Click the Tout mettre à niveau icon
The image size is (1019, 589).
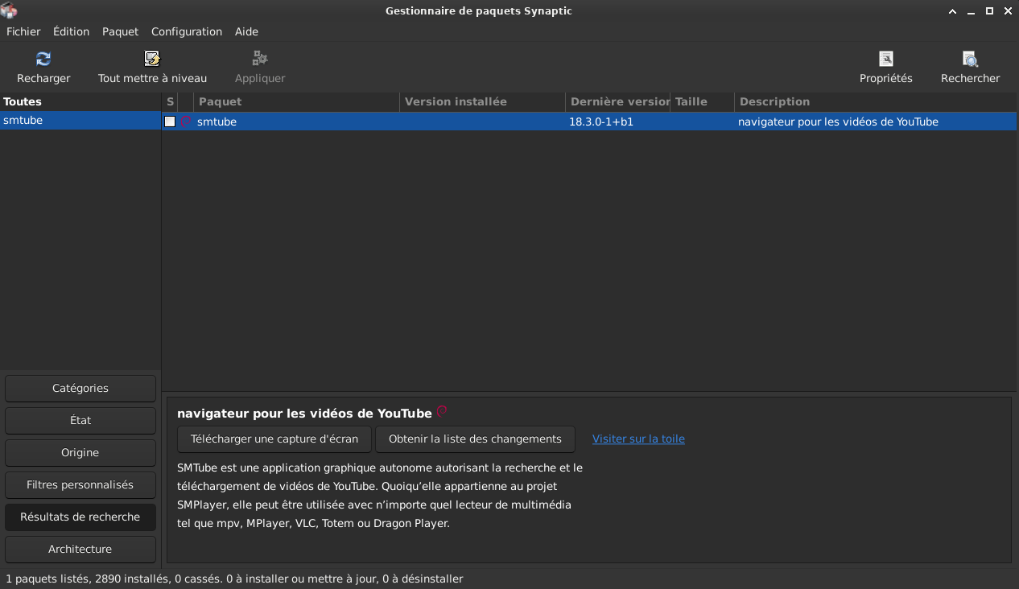coord(151,58)
